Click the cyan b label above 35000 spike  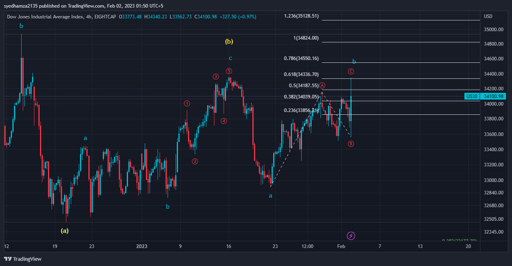click(x=21, y=26)
